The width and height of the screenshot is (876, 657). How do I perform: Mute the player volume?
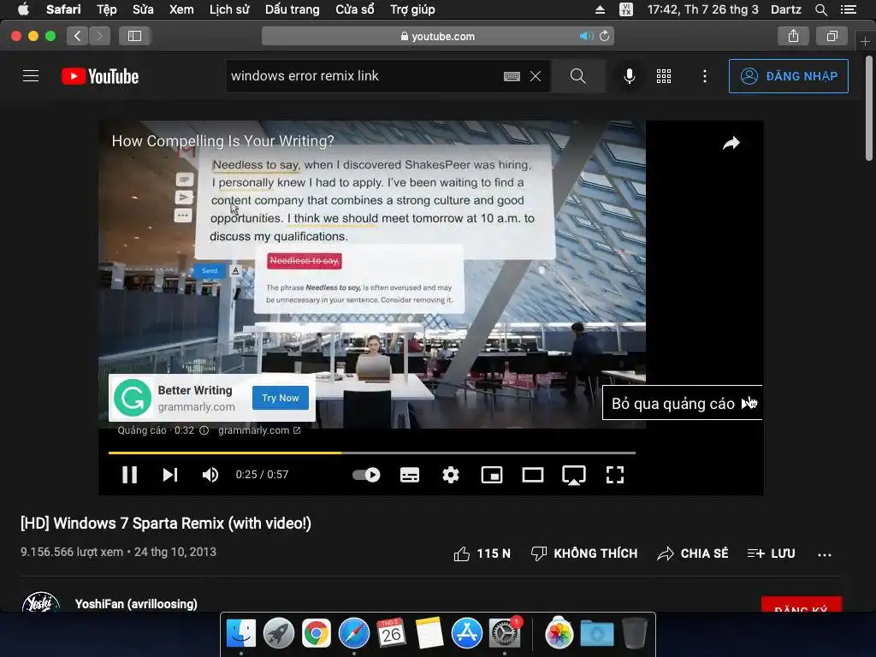[x=210, y=475]
